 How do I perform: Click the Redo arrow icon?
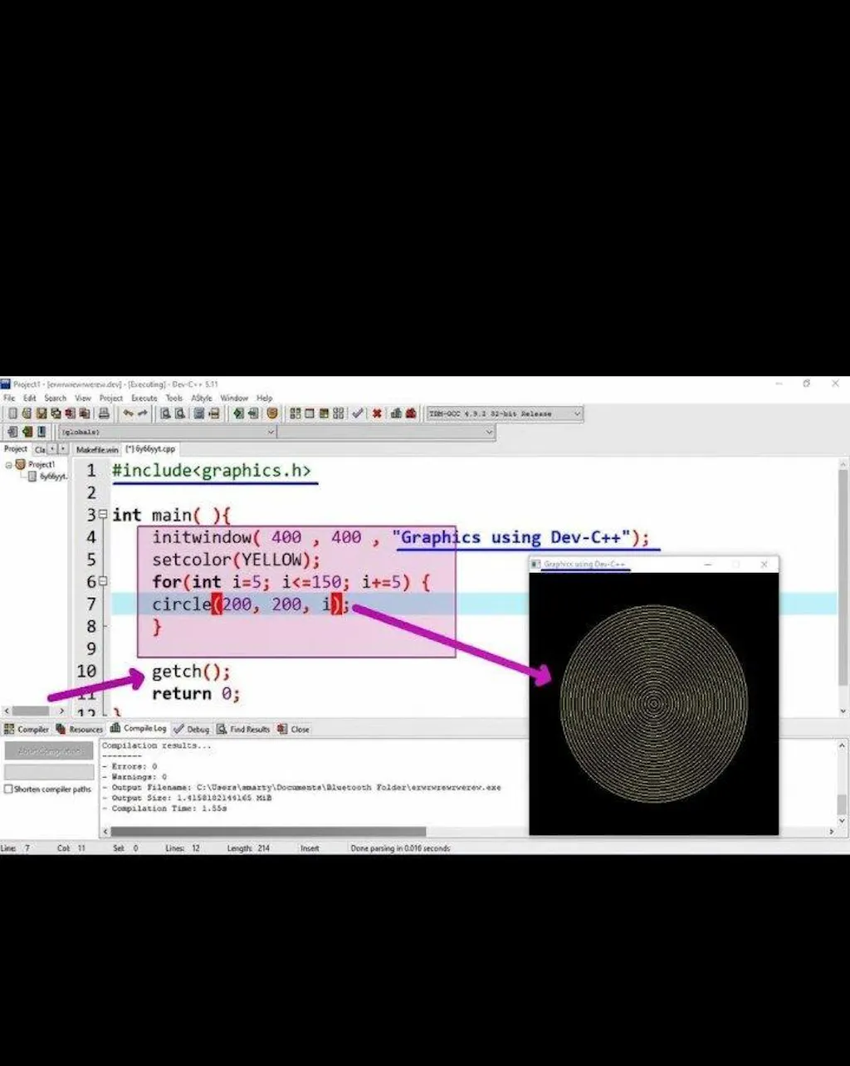coord(143,413)
